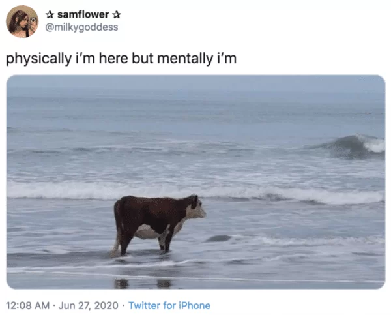The width and height of the screenshot is (391, 315).
Task: Open the samflower display name
Action: [83, 14]
